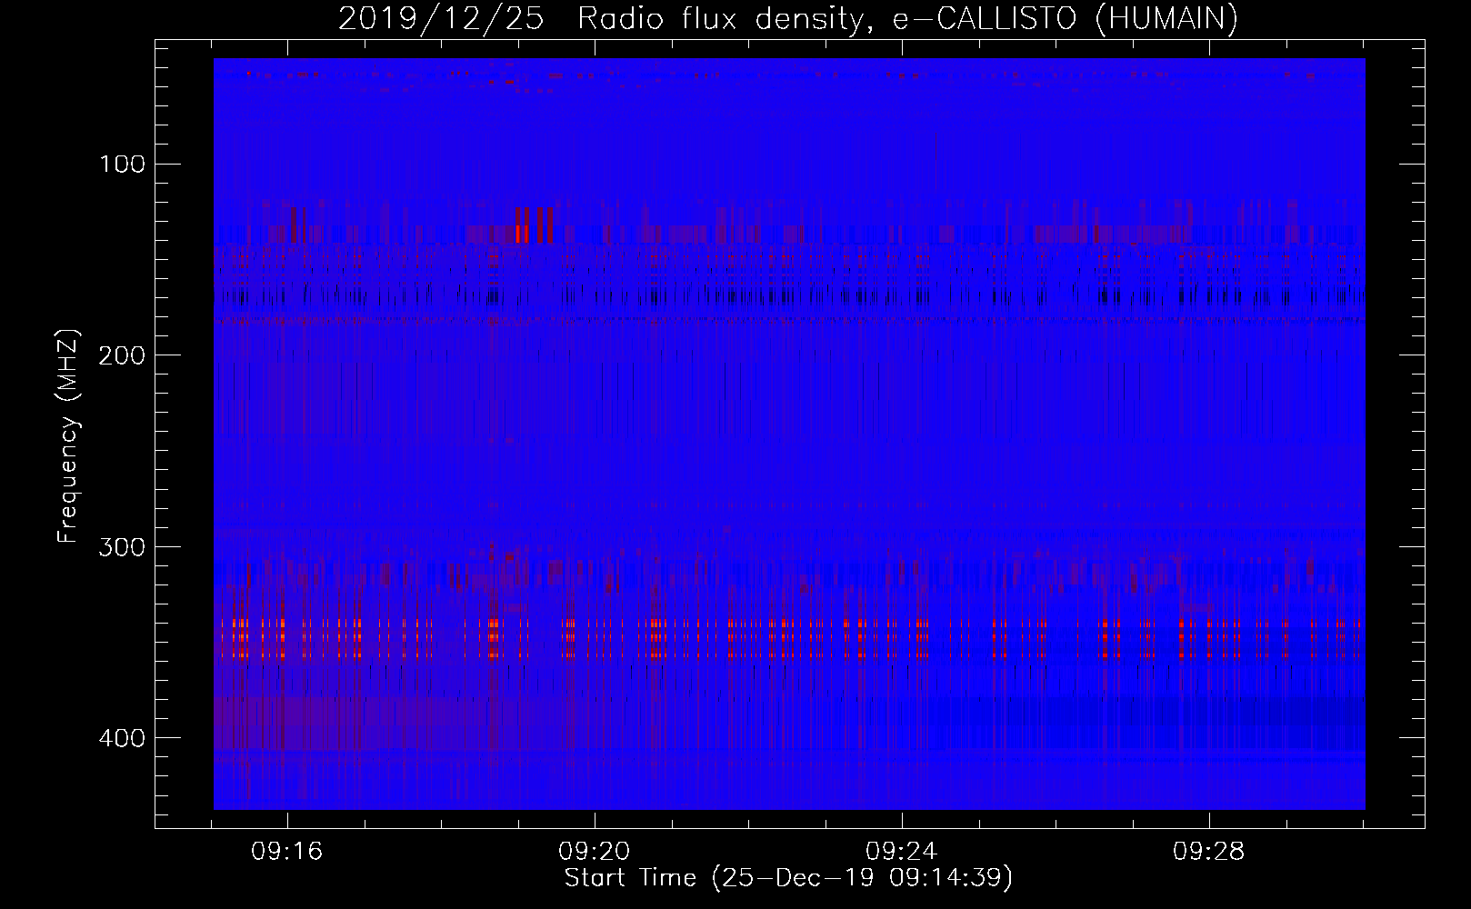Click the "Frequency (MHZ)" axis label
Viewport: 1471px width, 909px height.
click(68, 435)
